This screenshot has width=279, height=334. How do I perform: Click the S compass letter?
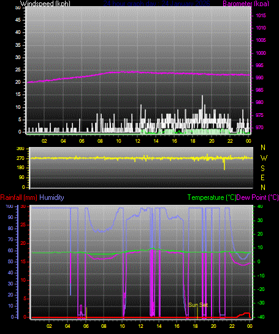(x=262, y=169)
